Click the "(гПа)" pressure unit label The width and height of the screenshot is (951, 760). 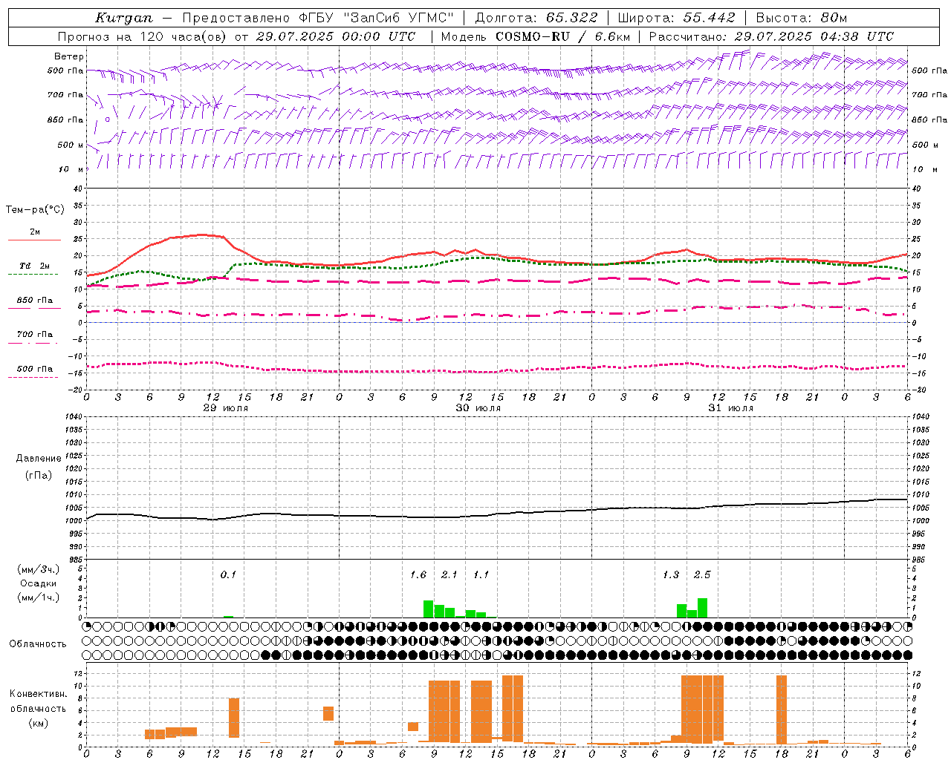[x=39, y=475]
